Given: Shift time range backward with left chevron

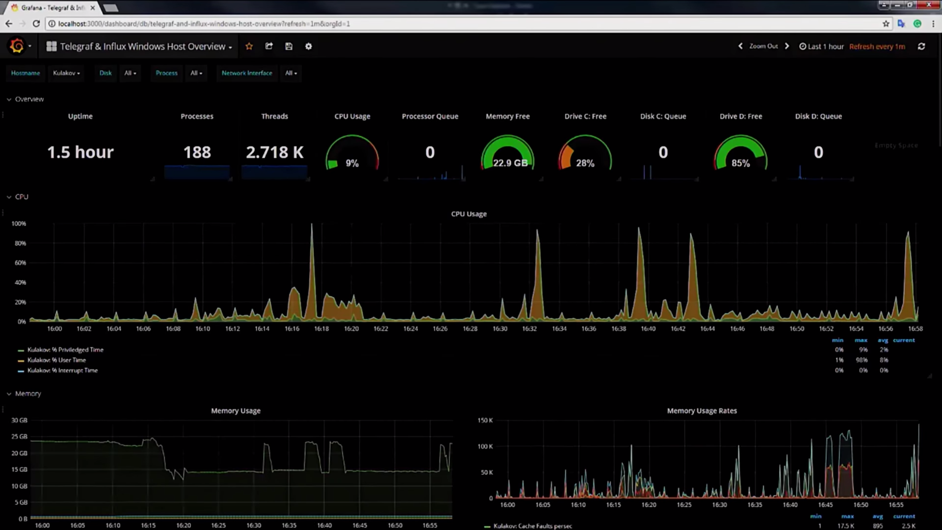Looking at the screenshot, I should [x=740, y=46].
